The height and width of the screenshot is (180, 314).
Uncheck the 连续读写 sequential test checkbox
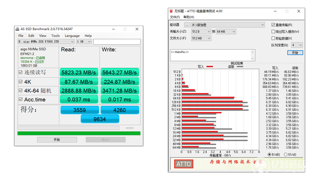(x=21, y=72)
